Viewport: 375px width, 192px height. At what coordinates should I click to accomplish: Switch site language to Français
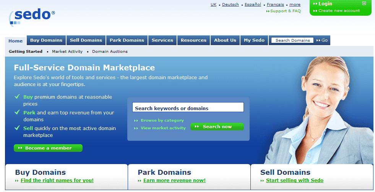pos(275,5)
